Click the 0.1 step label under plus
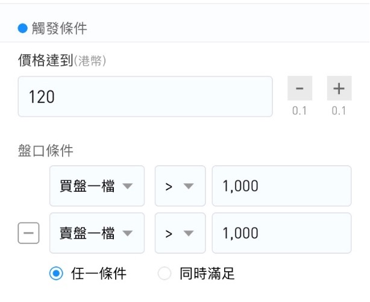This screenshot has height=302, width=370. [339, 110]
